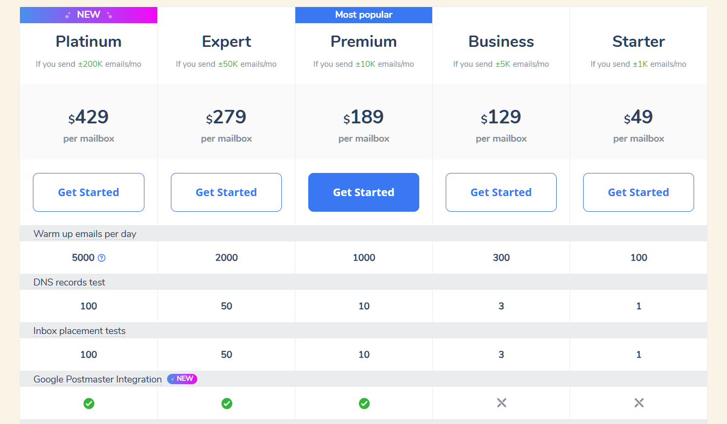Click the NEW badge beside Google Postmaster Integration
The image size is (727, 424).
pos(182,379)
